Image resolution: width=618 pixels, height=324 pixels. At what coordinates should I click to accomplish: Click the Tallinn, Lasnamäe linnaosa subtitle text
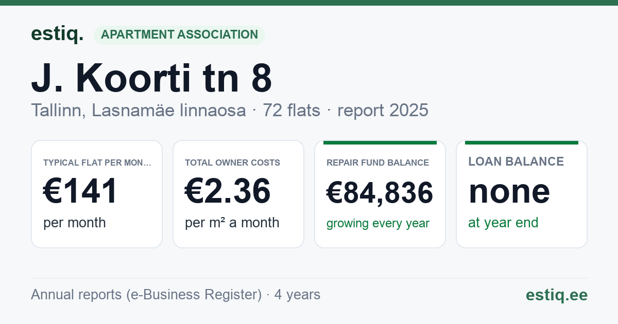pos(139,110)
